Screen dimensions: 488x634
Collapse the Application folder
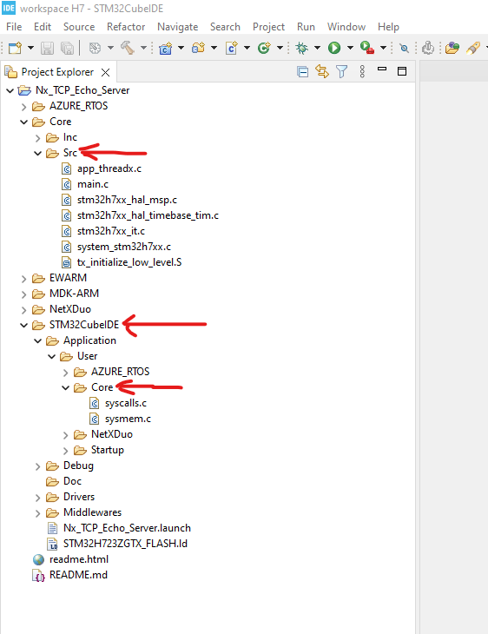coord(37,340)
